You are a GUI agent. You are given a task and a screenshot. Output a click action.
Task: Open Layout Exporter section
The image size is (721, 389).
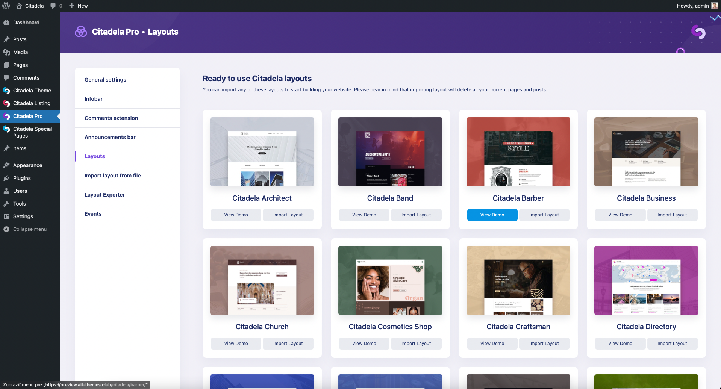105,195
